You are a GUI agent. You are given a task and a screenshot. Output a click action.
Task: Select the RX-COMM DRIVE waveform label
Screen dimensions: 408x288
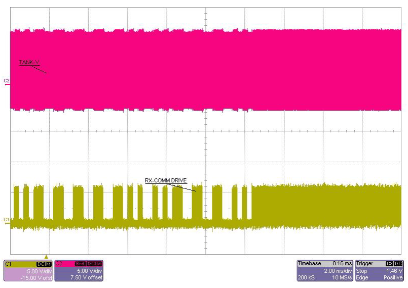[x=166, y=180]
